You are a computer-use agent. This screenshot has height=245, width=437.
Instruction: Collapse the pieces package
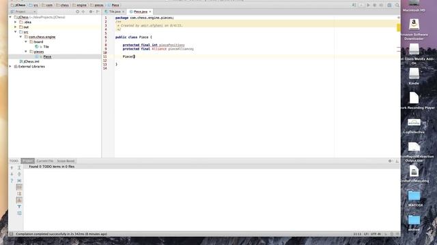click(26, 52)
